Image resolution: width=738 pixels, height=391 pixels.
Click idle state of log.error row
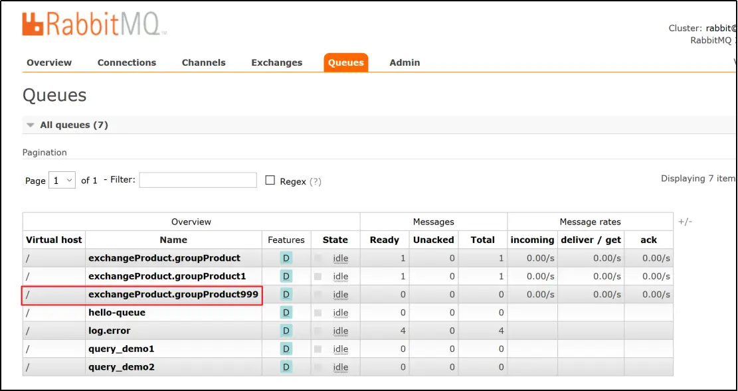click(341, 331)
